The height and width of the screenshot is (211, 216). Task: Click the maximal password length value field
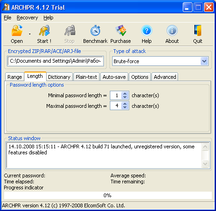[x=116, y=105]
